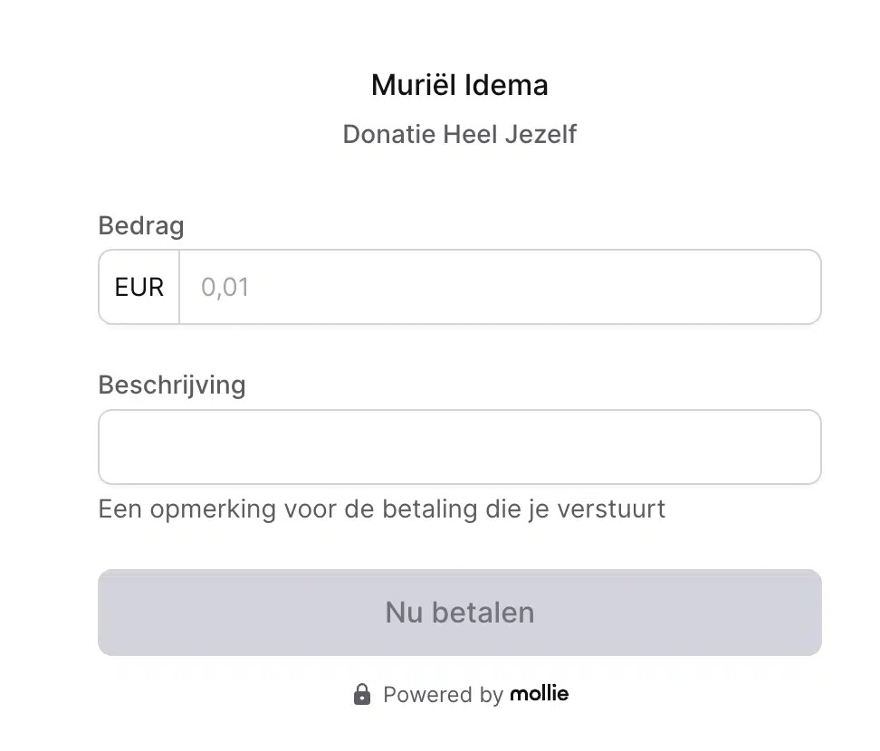
Task: Click the Beschrijving field label
Action: [x=172, y=385]
